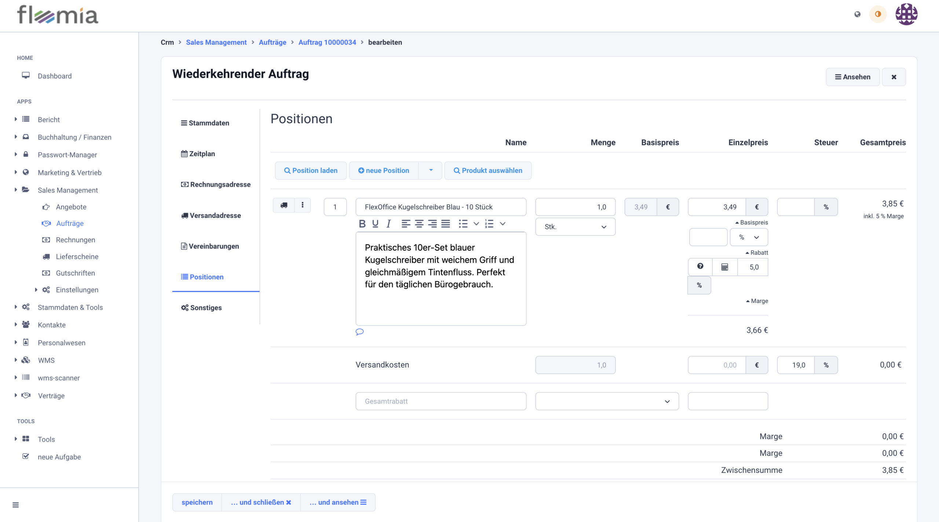This screenshot has height=522, width=939.
Task: Open the Stk. unit dropdown
Action: (575, 227)
